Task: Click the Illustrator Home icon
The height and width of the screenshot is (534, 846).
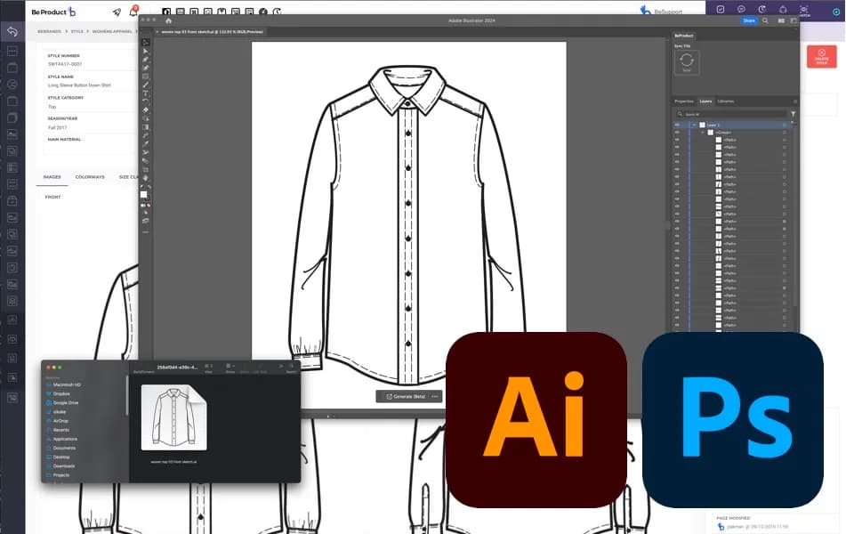Action: click(x=168, y=20)
